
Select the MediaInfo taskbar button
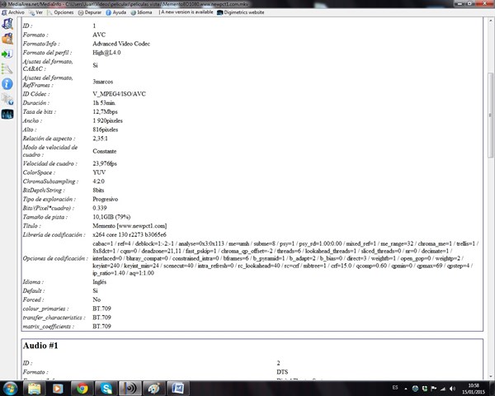point(130,389)
